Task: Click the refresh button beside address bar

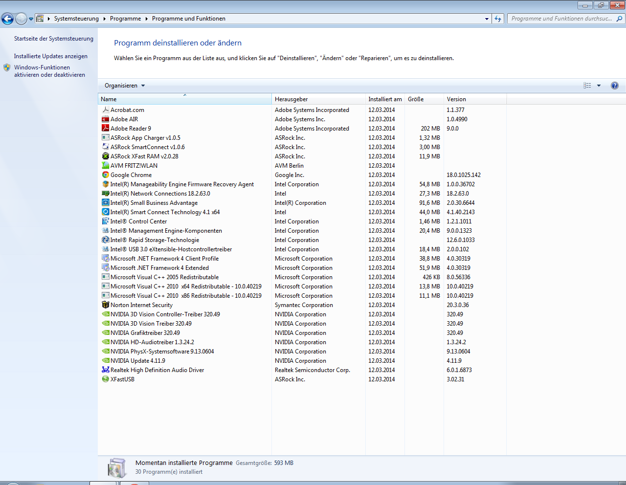Action: [498, 19]
